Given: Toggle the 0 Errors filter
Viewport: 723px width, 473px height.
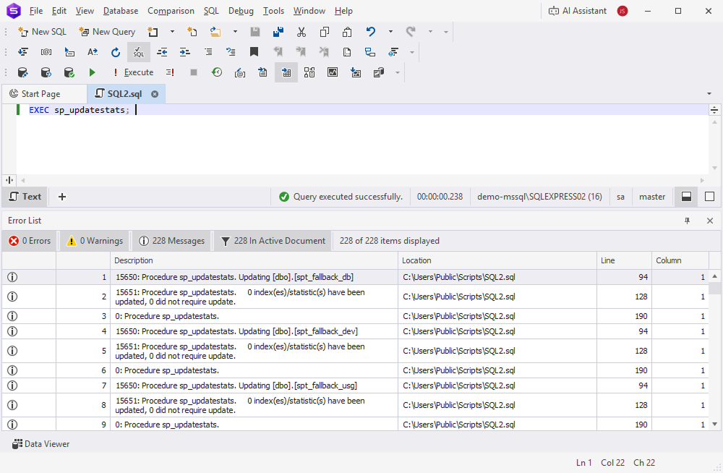Looking at the screenshot, I should [29, 241].
